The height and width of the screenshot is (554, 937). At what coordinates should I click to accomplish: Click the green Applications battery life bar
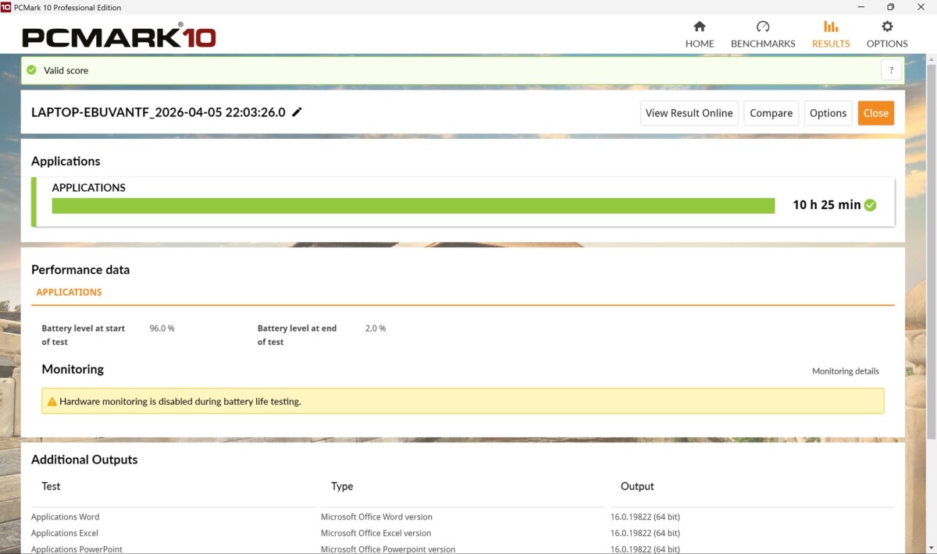point(413,205)
